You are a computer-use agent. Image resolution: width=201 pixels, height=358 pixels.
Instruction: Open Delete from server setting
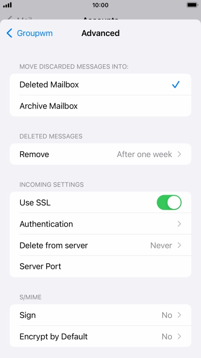click(x=100, y=245)
